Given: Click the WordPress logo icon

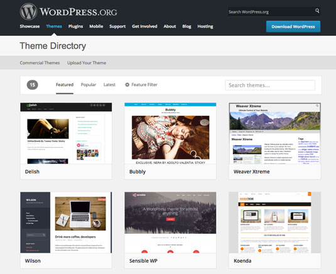Looking at the screenshot, I should (28, 11).
